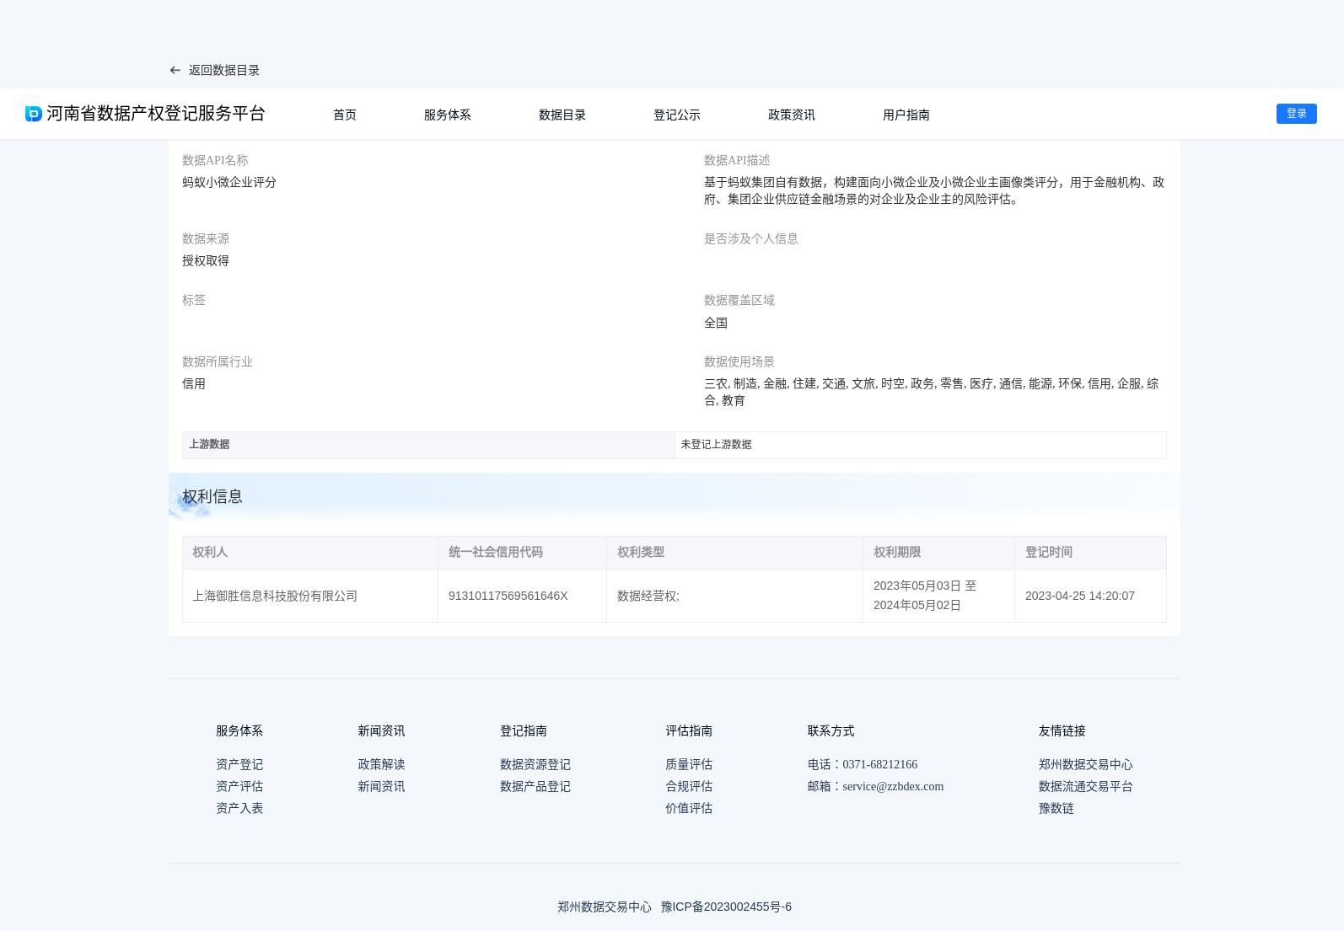The height and width of the screenshot is (931, 1344).
Task: Open footer link 数据资源登记
Action: pos(535,764)
